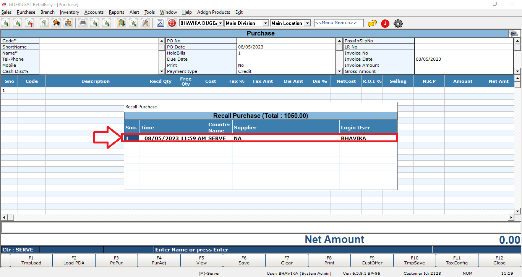This screenshot has width=522, height=277.
Task: Click the printer icon in toolbar
Action: click(83, 23)
